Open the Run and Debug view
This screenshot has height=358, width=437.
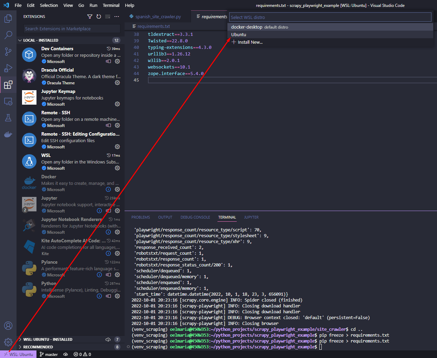[x=8, y=68]
